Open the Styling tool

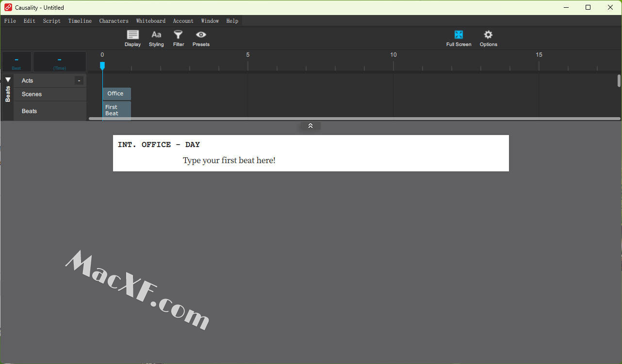point(156,38)
